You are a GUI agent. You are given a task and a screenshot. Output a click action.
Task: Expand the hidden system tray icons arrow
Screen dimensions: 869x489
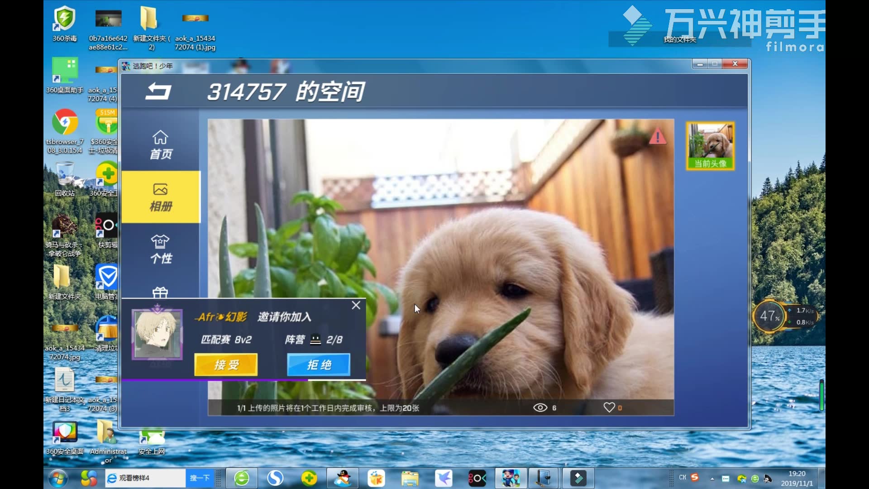click(712, 478)
